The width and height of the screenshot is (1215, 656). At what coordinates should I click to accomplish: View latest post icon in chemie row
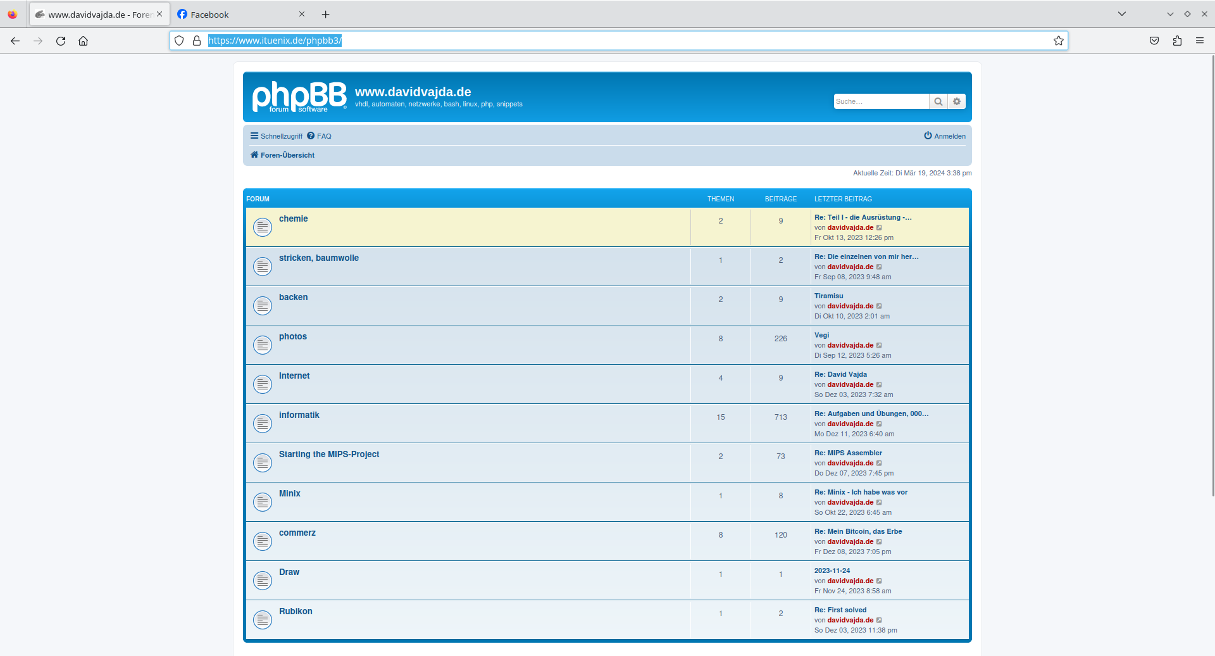tap(879, 228)
